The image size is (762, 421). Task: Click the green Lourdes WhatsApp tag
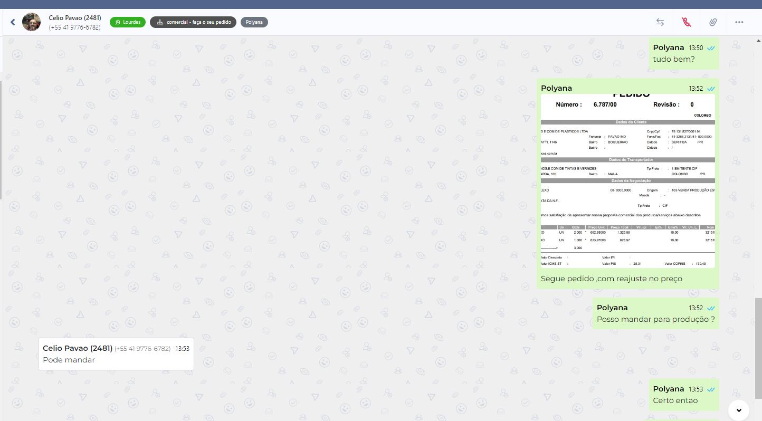[x=128, y=22]
